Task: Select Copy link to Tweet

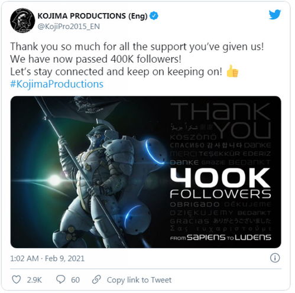Action: pos(139,280)
